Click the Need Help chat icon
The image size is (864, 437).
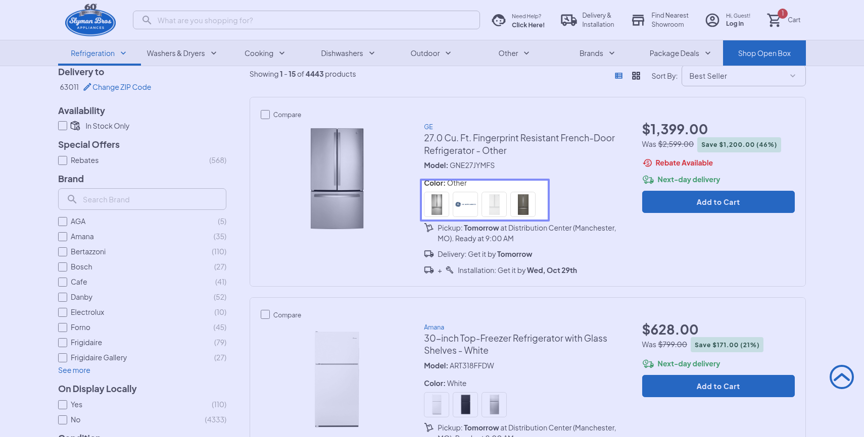coord(499,20)
